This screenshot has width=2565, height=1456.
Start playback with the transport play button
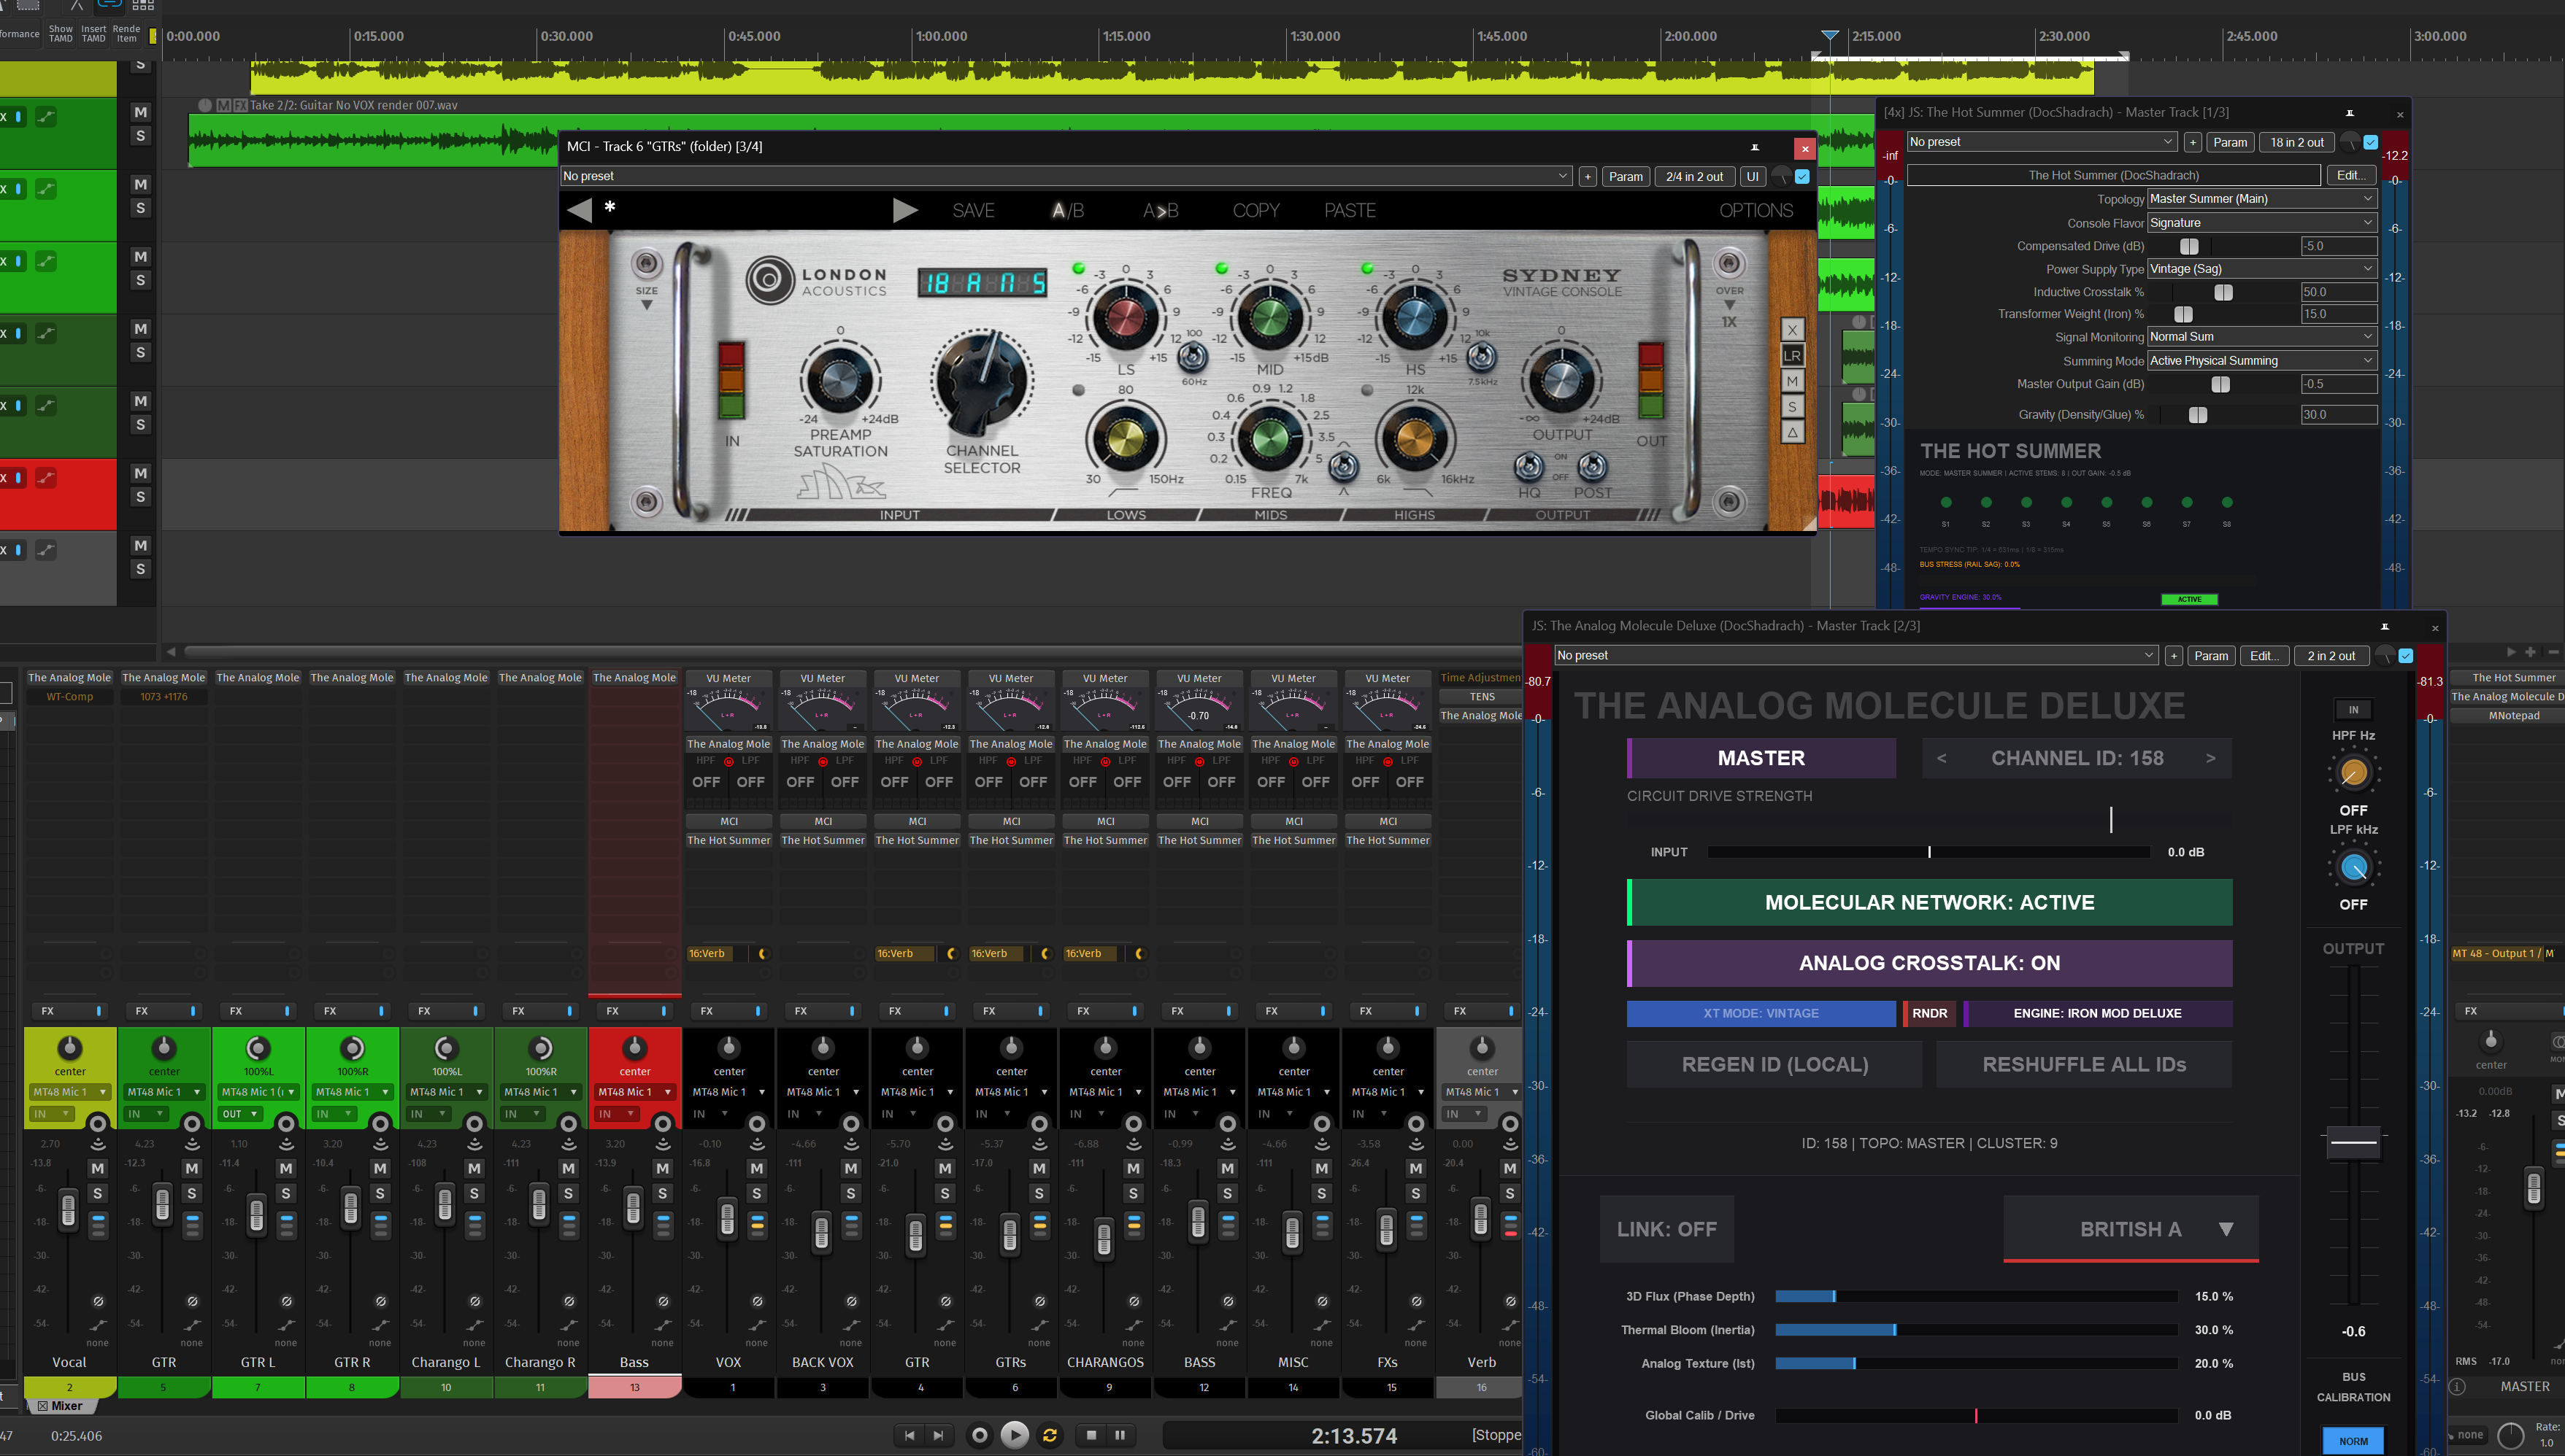[x=1015, y=1435]
